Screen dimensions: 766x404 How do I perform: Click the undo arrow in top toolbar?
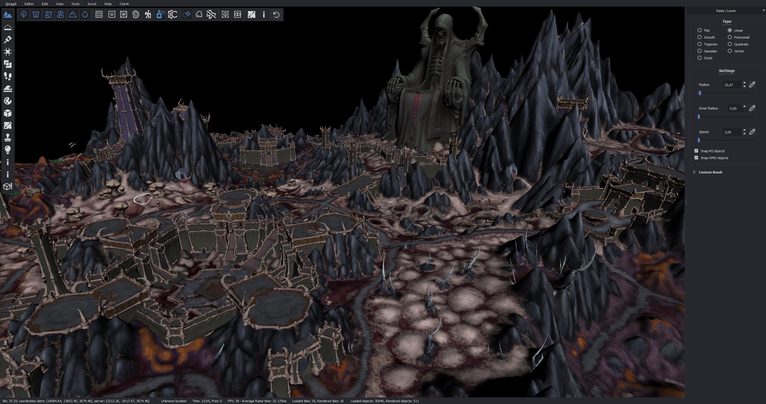(x=276, y=14)
